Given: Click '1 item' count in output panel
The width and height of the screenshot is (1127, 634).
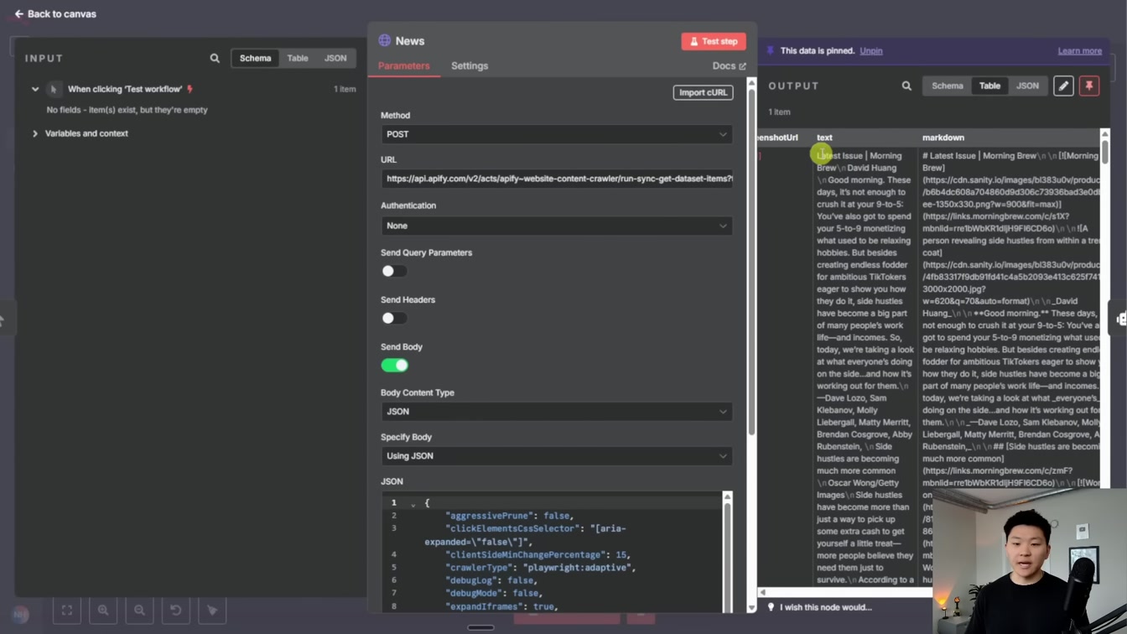Looking at the screenshot, I should pos(779,112).
